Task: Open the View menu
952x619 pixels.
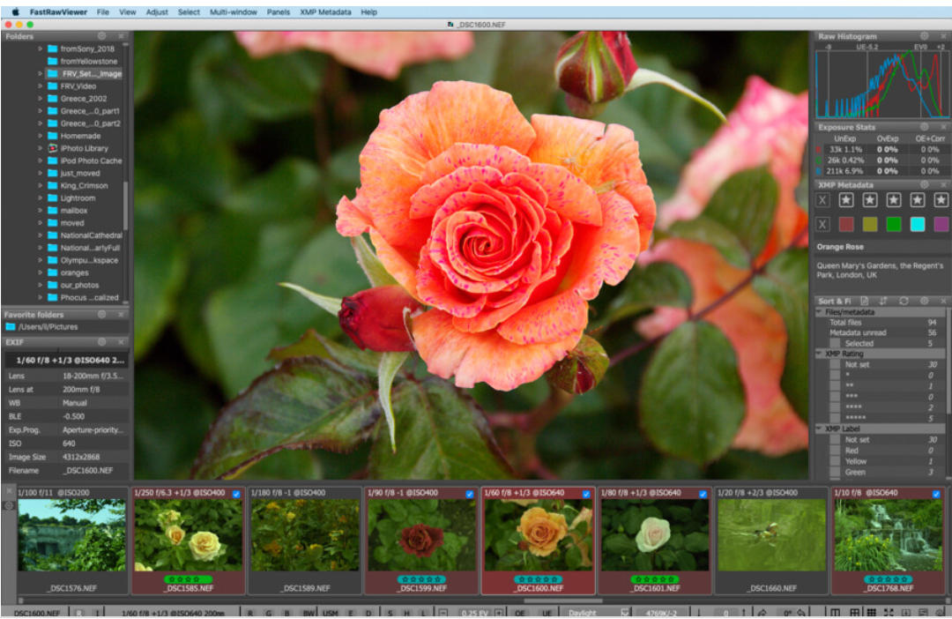Action: [128, 12]
